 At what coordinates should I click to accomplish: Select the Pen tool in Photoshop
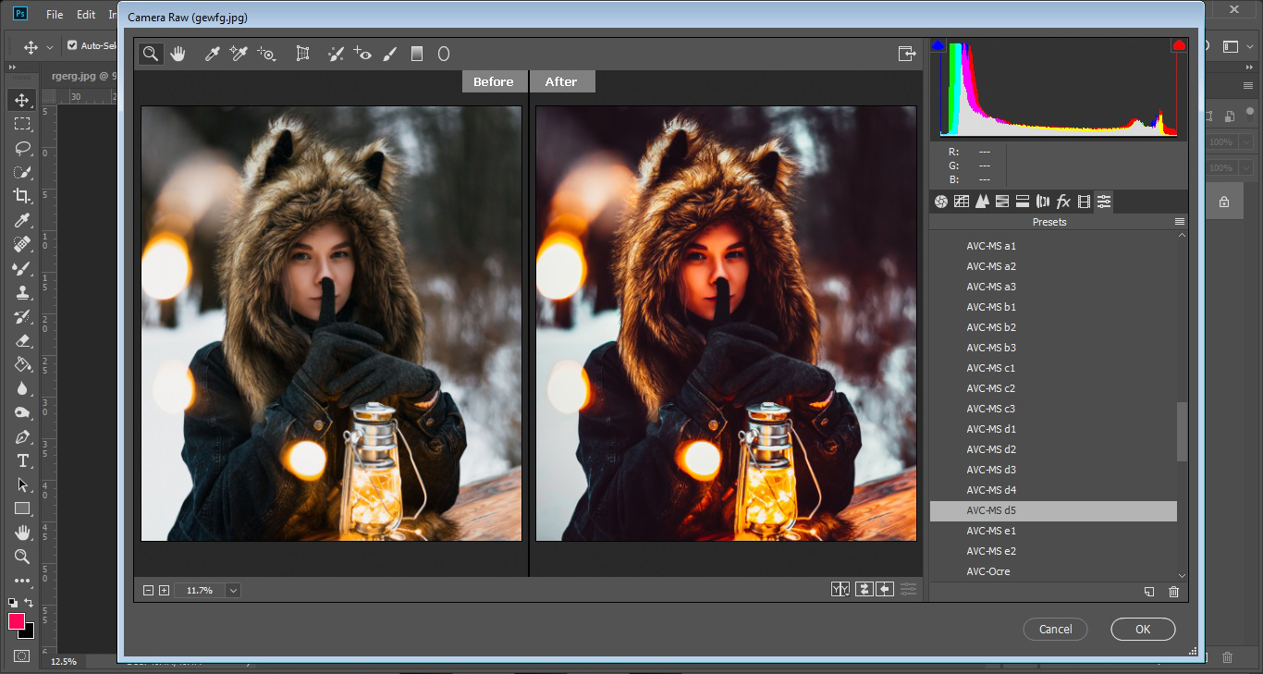(x=21, y=436)
